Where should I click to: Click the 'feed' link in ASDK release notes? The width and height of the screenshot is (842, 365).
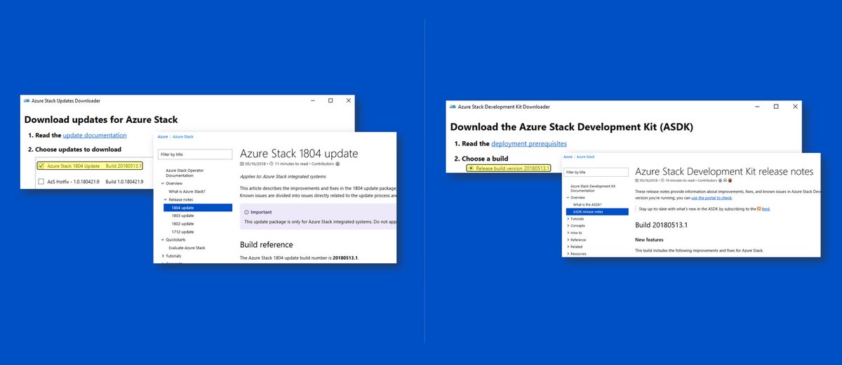pyautogui.click(x=766, y=209)
